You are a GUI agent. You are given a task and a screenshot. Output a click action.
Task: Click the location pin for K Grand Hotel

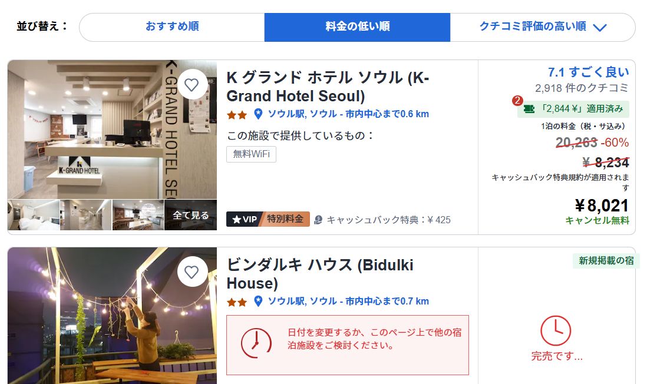258,114
